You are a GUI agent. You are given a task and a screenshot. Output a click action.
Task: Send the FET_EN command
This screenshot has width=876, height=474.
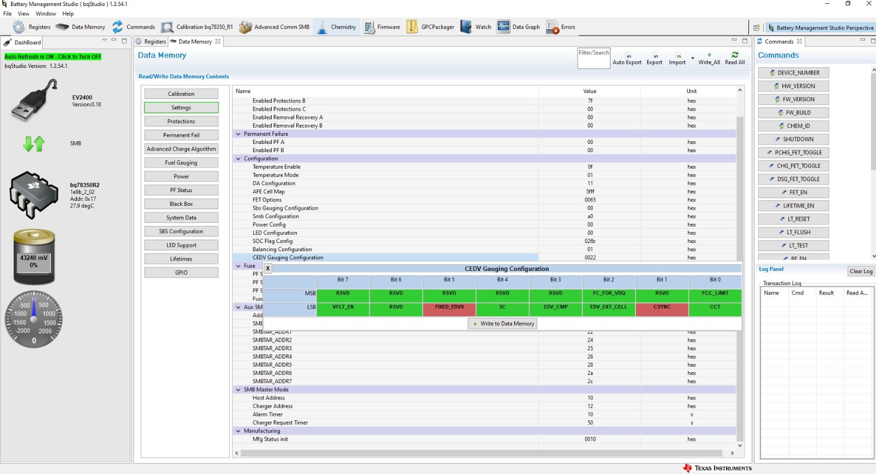pyautogui.click(x=793, y=193)
